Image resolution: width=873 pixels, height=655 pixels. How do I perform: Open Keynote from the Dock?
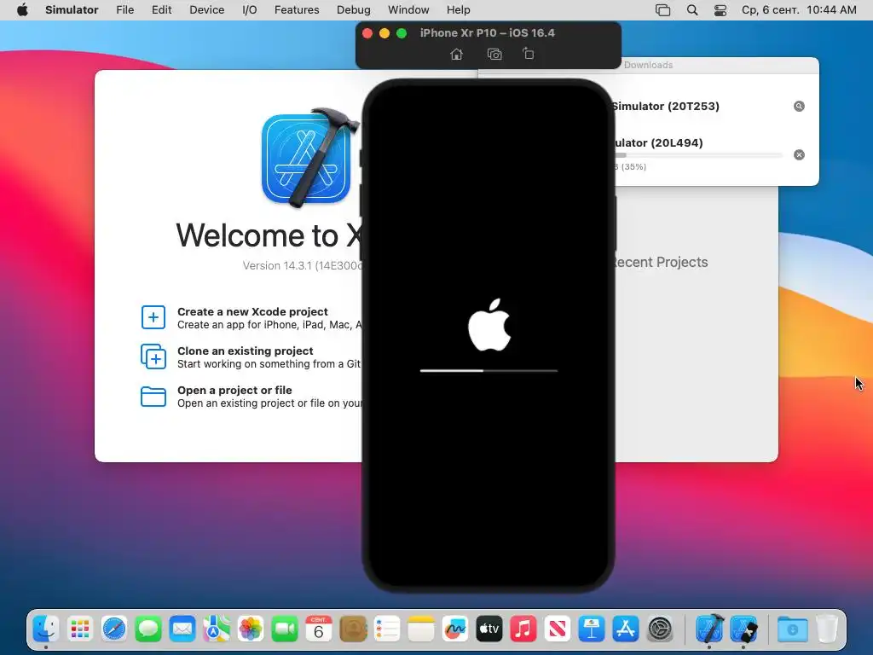592,629
